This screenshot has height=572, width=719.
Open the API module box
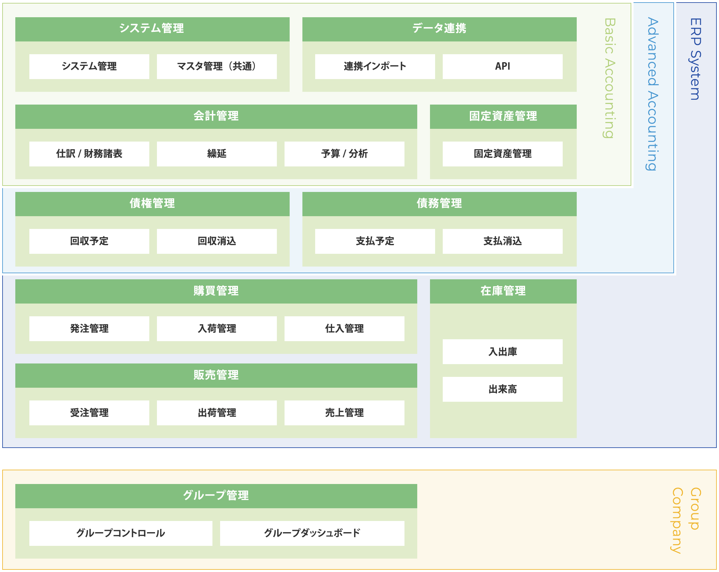tap(502, 67)
